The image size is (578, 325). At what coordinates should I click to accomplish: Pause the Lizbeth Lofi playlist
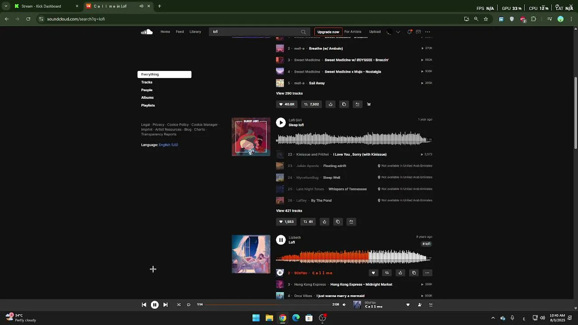281,240
